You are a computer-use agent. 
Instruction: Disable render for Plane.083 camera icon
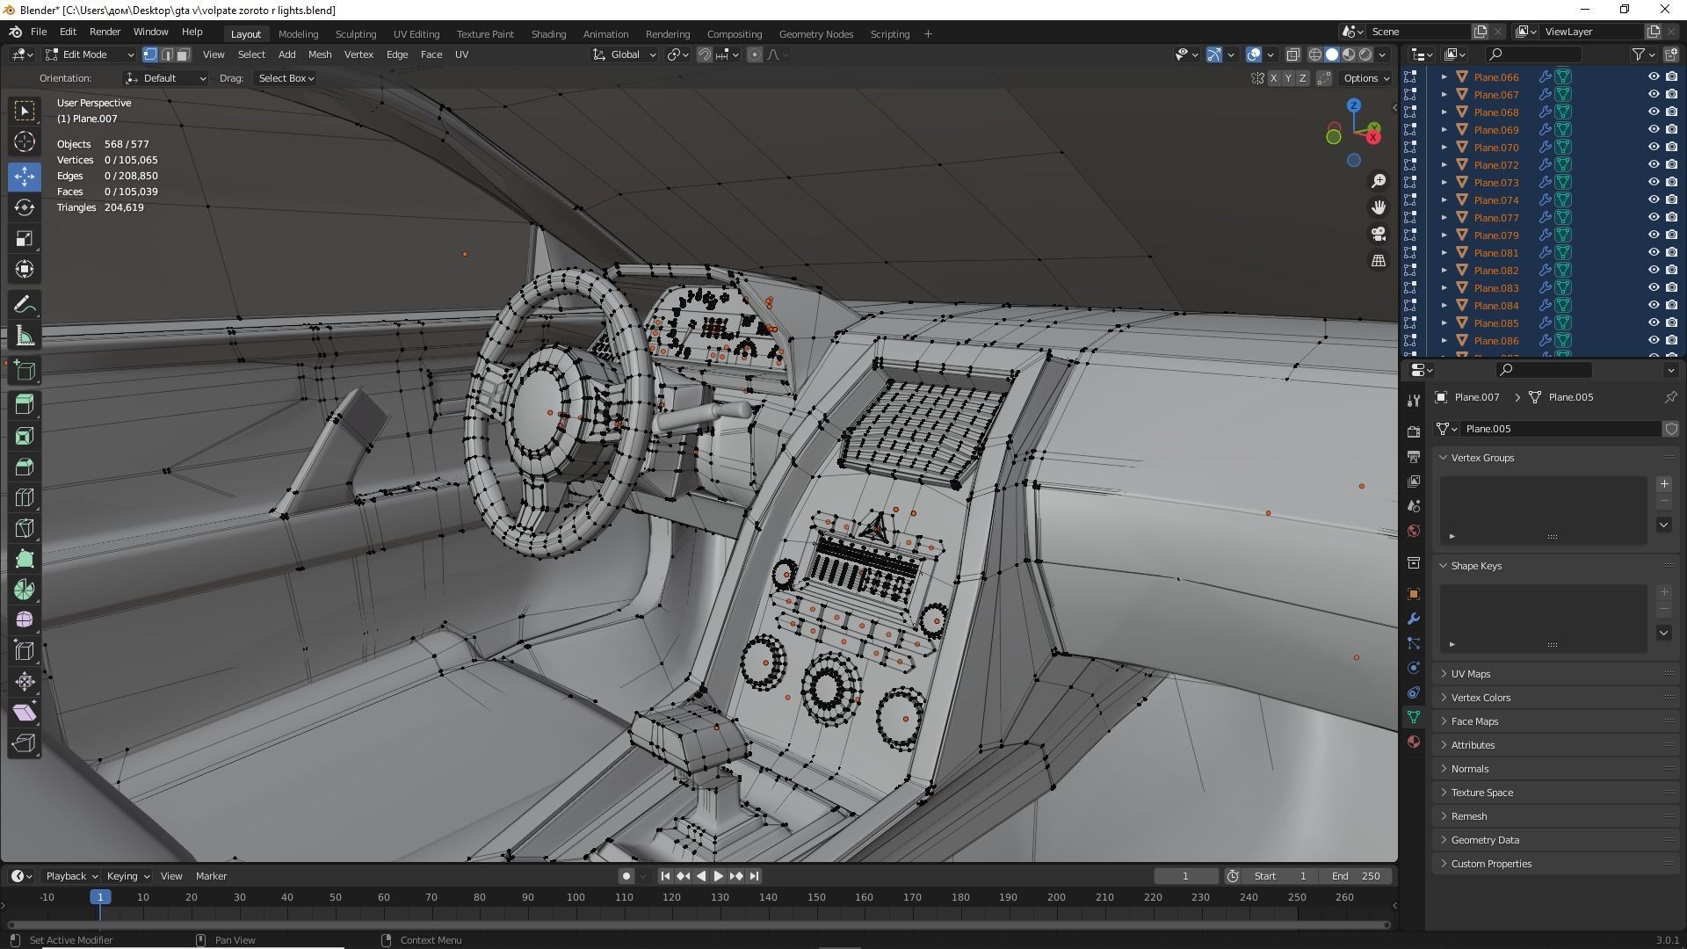click(x=1671, y=287)
